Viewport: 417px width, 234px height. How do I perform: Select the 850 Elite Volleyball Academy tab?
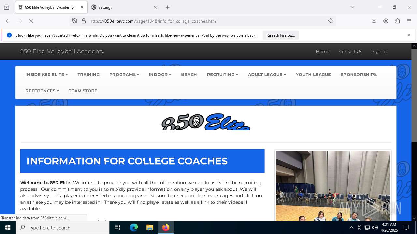point(51,7)
